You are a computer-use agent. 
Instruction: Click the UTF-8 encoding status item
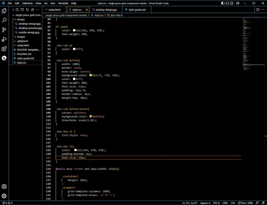click(216, 203)
